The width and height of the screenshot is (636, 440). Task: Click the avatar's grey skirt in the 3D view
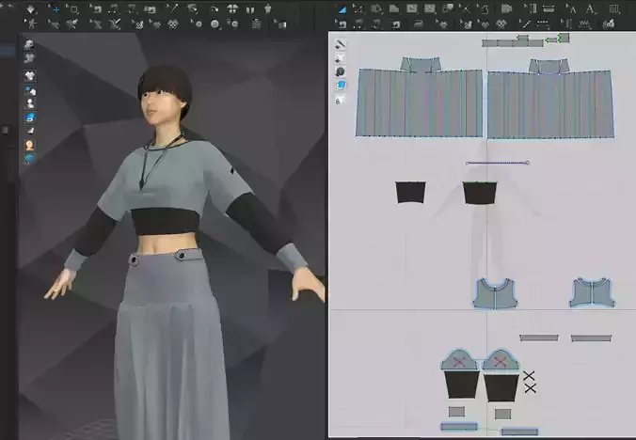click(170, 344)
